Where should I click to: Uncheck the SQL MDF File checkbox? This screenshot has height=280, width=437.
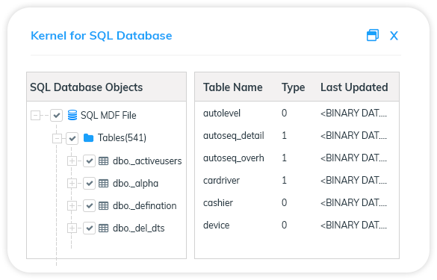pyautogui.click(x=56, y=115)
